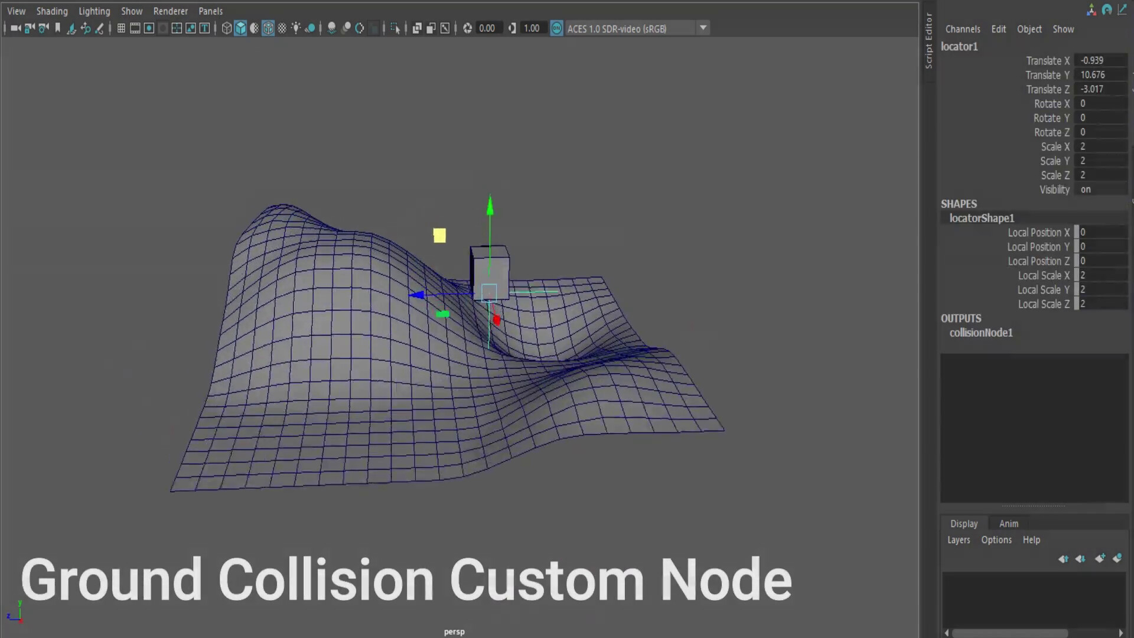Click Help in the layer editor
The image size is (1134, 638).
(x=1031, y=539)
